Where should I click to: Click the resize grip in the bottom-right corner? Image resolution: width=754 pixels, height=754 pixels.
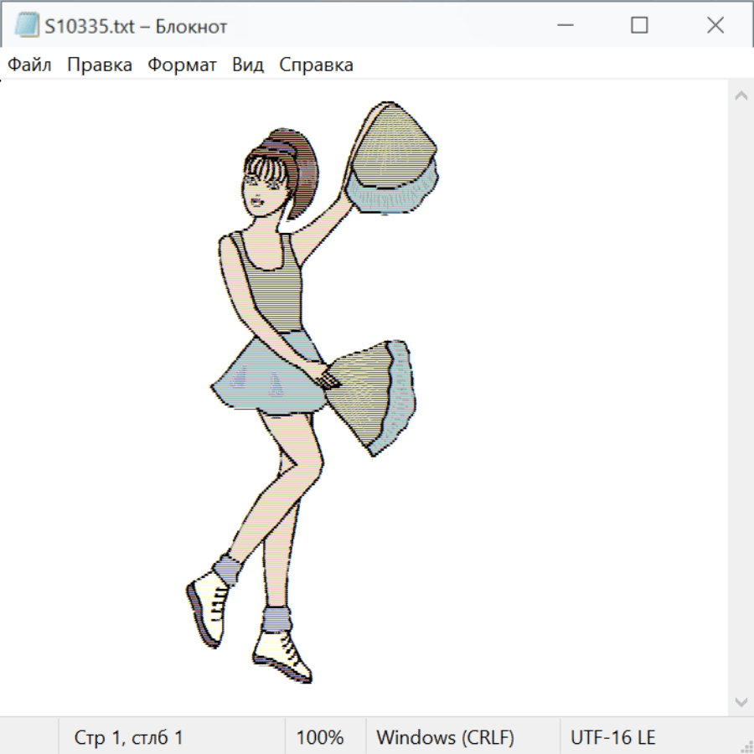point(746,746)
